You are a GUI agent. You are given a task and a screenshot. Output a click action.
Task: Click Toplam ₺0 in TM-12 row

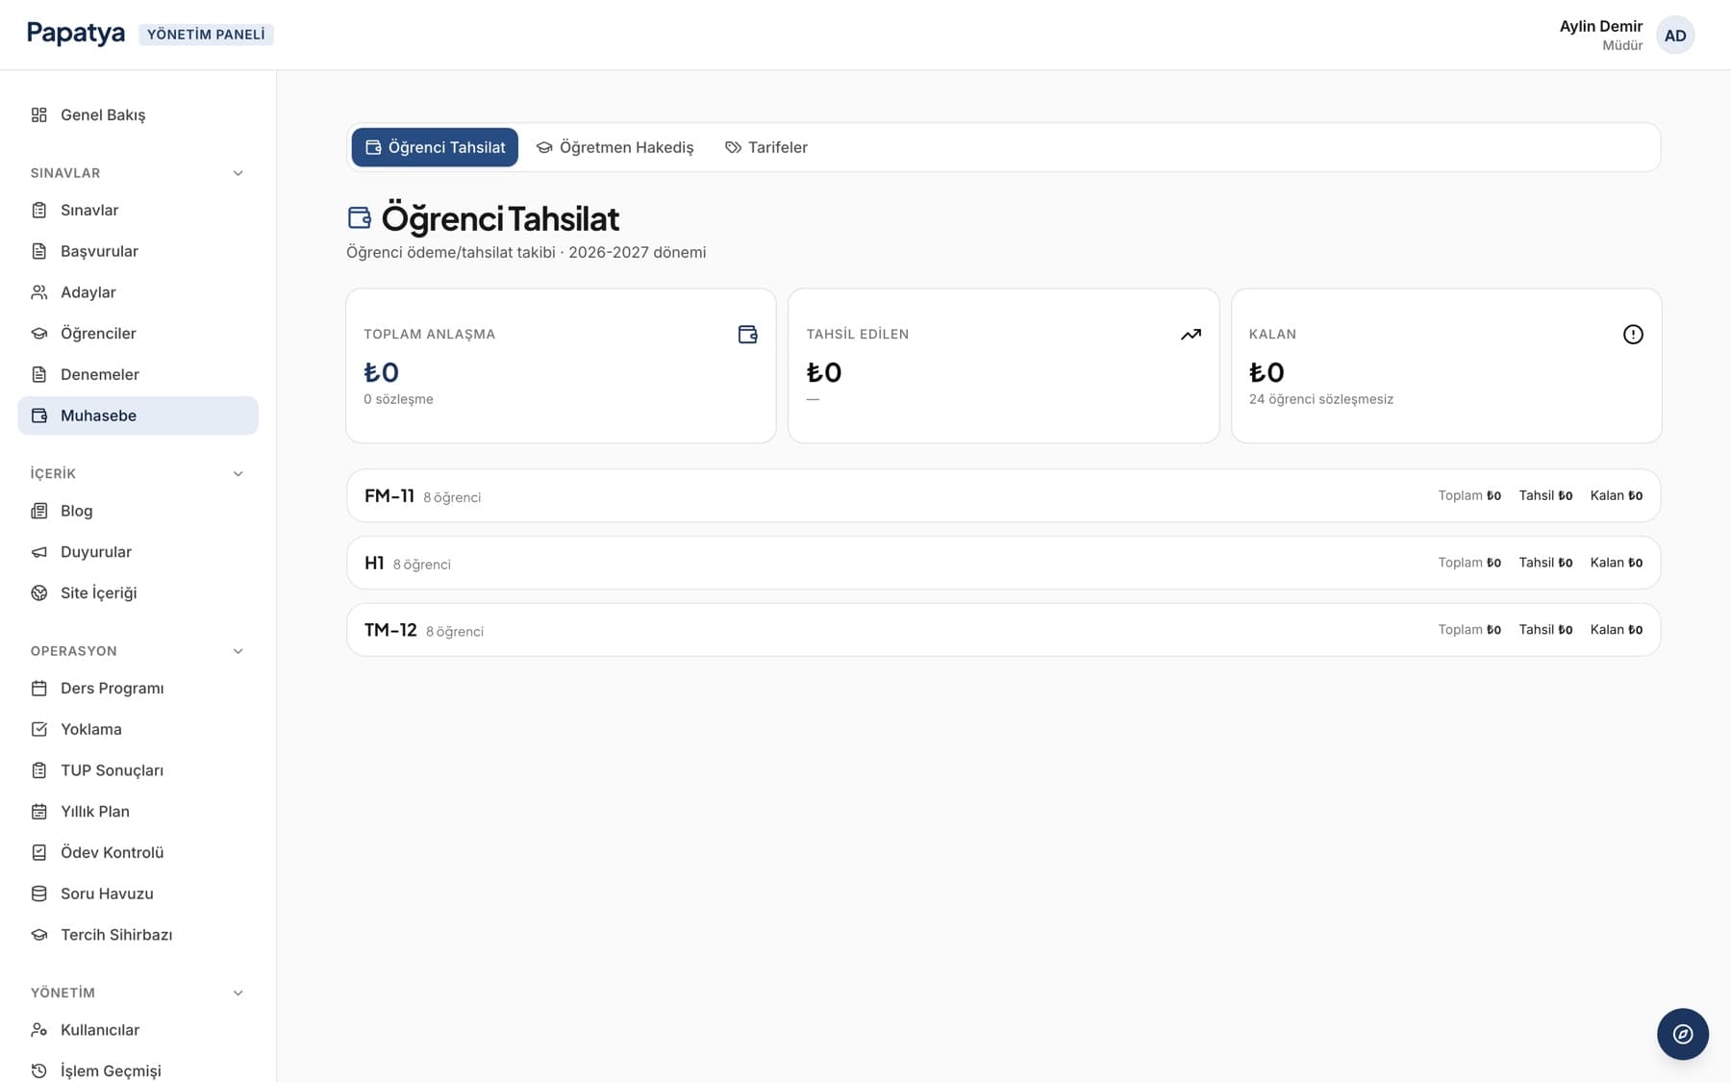pos(1469,630)
